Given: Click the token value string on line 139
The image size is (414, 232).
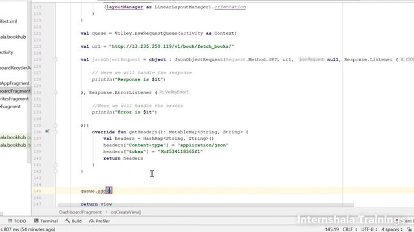Looking at the screenshot, I should pos(180,151).
